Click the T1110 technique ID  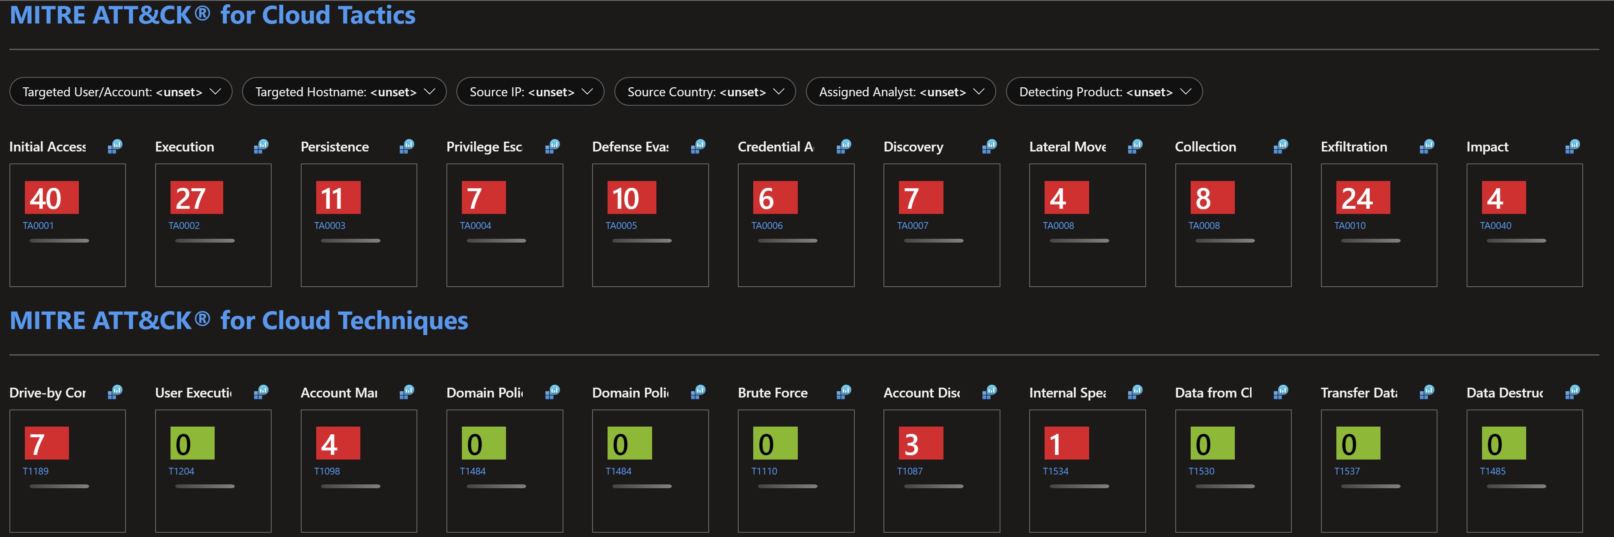[764, 471]
